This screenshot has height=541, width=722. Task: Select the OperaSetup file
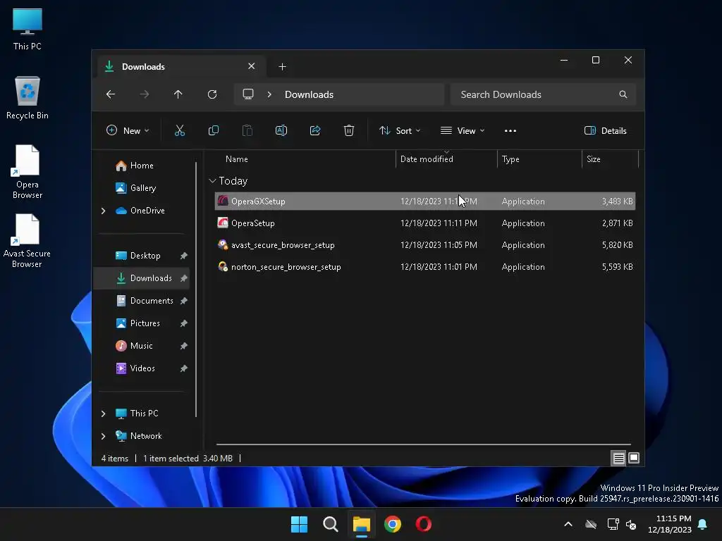pos(425,223)
